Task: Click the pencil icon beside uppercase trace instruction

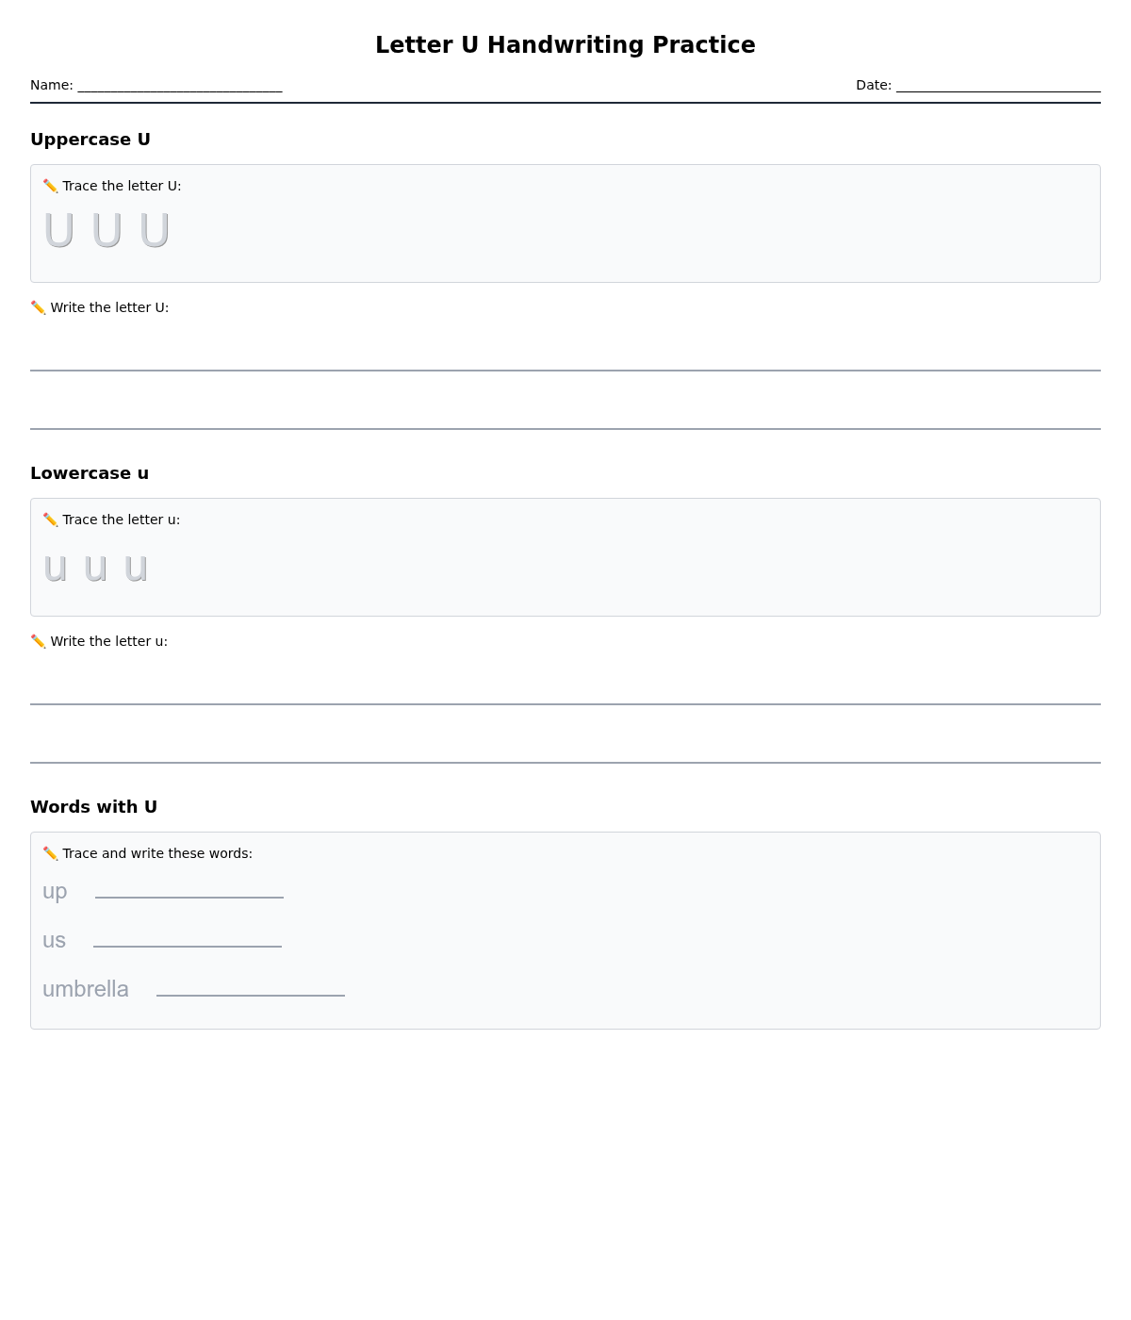Action: pyautogui.click(x=50, y=187)
